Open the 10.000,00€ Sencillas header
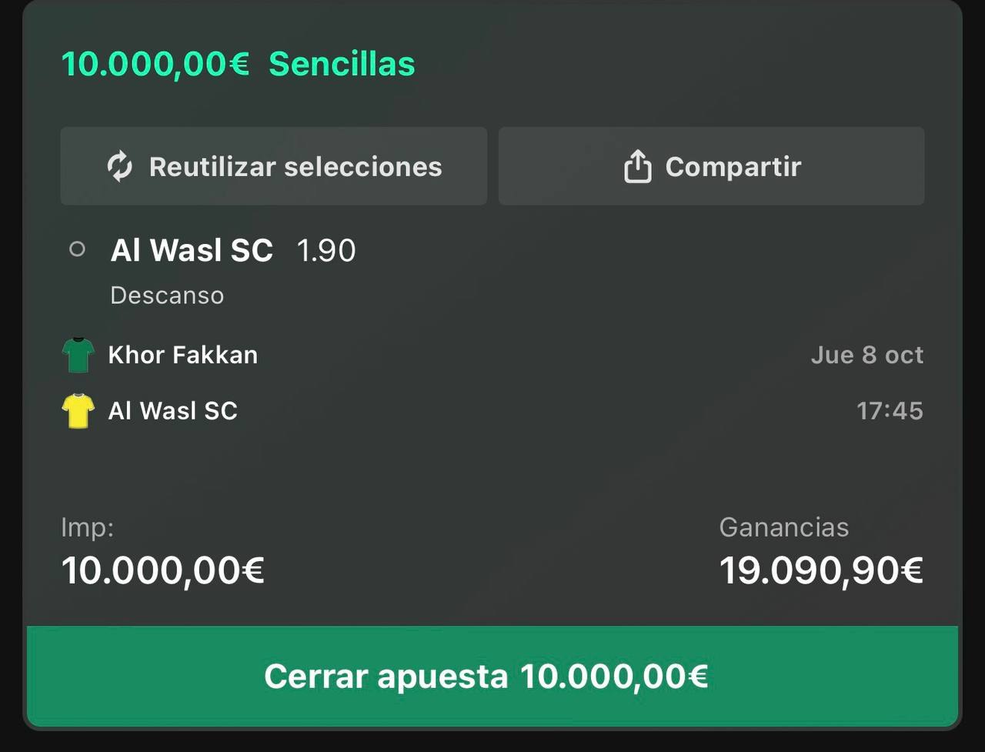Screen dimensions: 985x752 tap(239, 64)
